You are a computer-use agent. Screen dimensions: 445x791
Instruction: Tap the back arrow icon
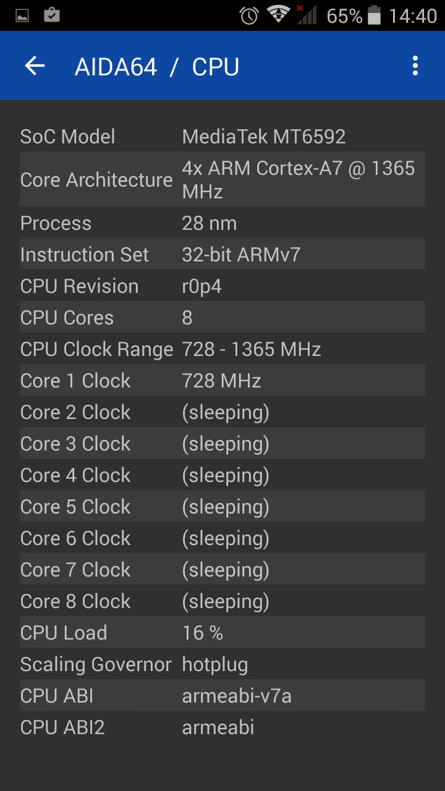[x=35, y=66]
